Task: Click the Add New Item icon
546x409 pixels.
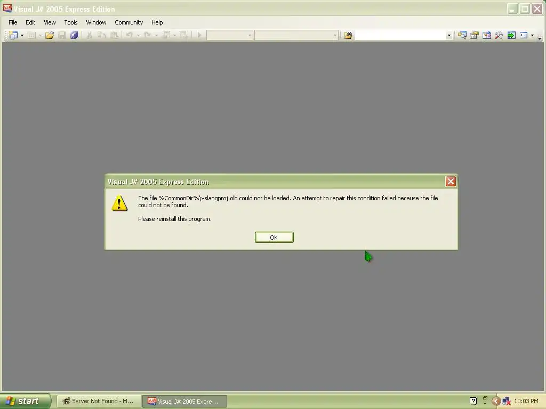Action: point(31,35)
